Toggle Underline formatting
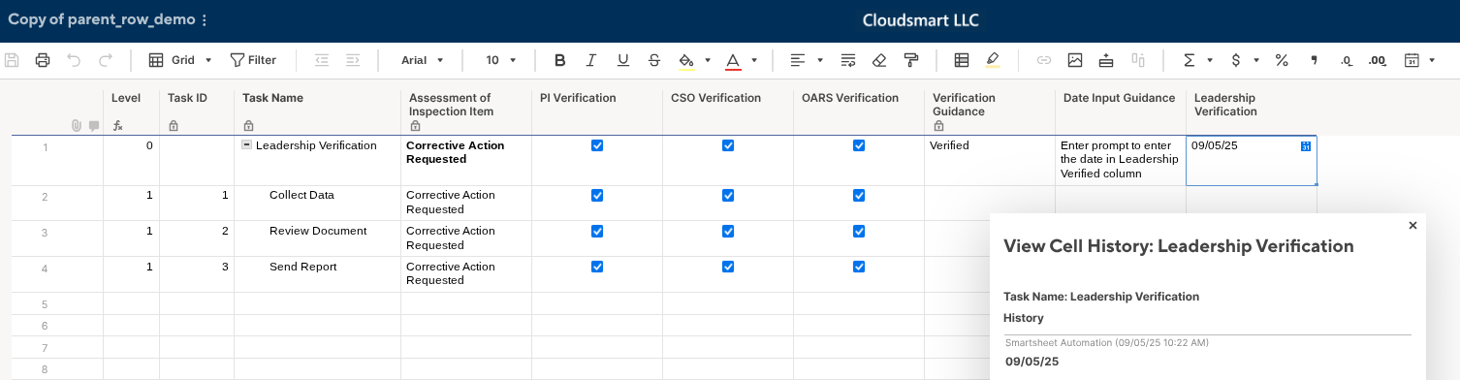The height and width of the screenshot is (380, 1460). (x=622, y=60)
